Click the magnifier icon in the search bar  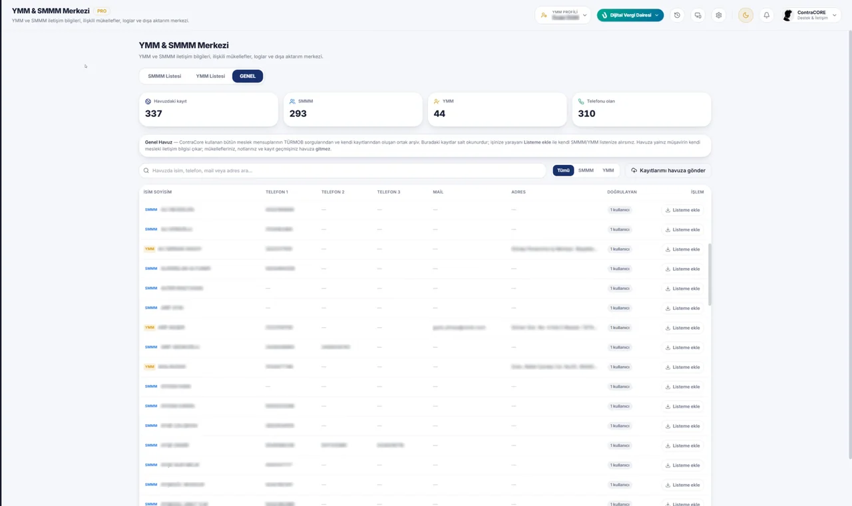pyautogui.click(x=146, y=171)
